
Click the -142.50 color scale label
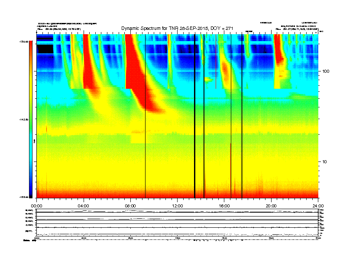[24, 120]
